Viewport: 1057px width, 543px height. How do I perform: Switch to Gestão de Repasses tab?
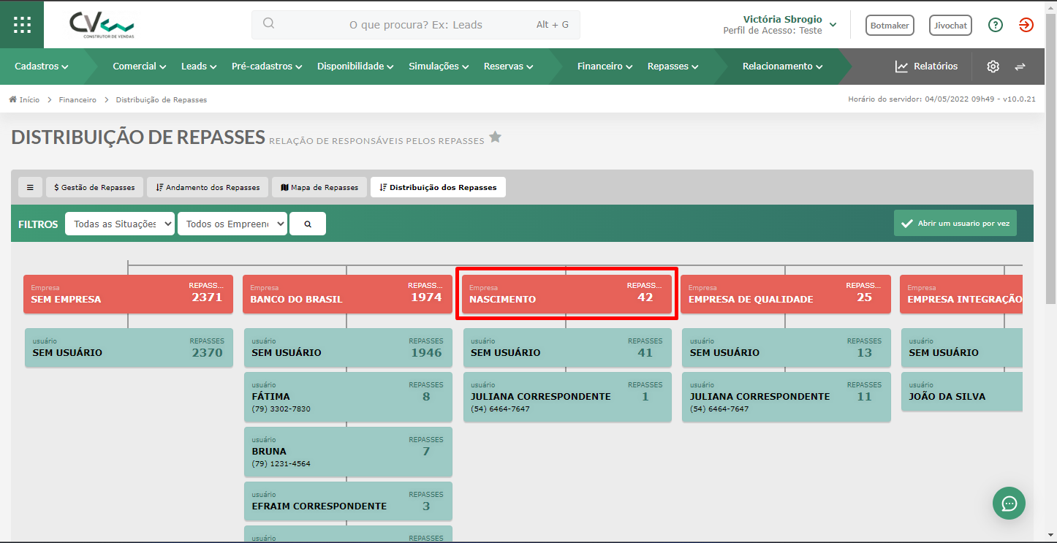click(94, 187)
